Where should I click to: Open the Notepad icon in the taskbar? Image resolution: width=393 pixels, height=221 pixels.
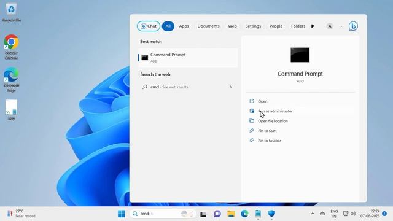(258, 214)
